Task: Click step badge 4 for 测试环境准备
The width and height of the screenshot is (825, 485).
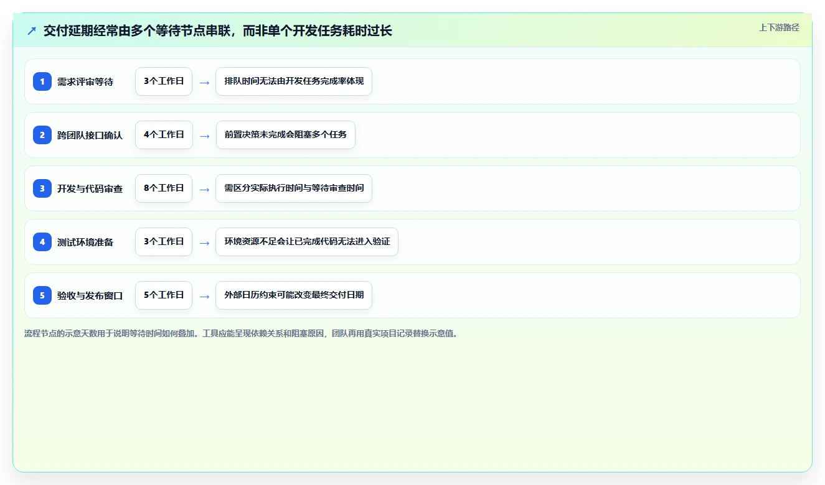Action: [42, 242]
